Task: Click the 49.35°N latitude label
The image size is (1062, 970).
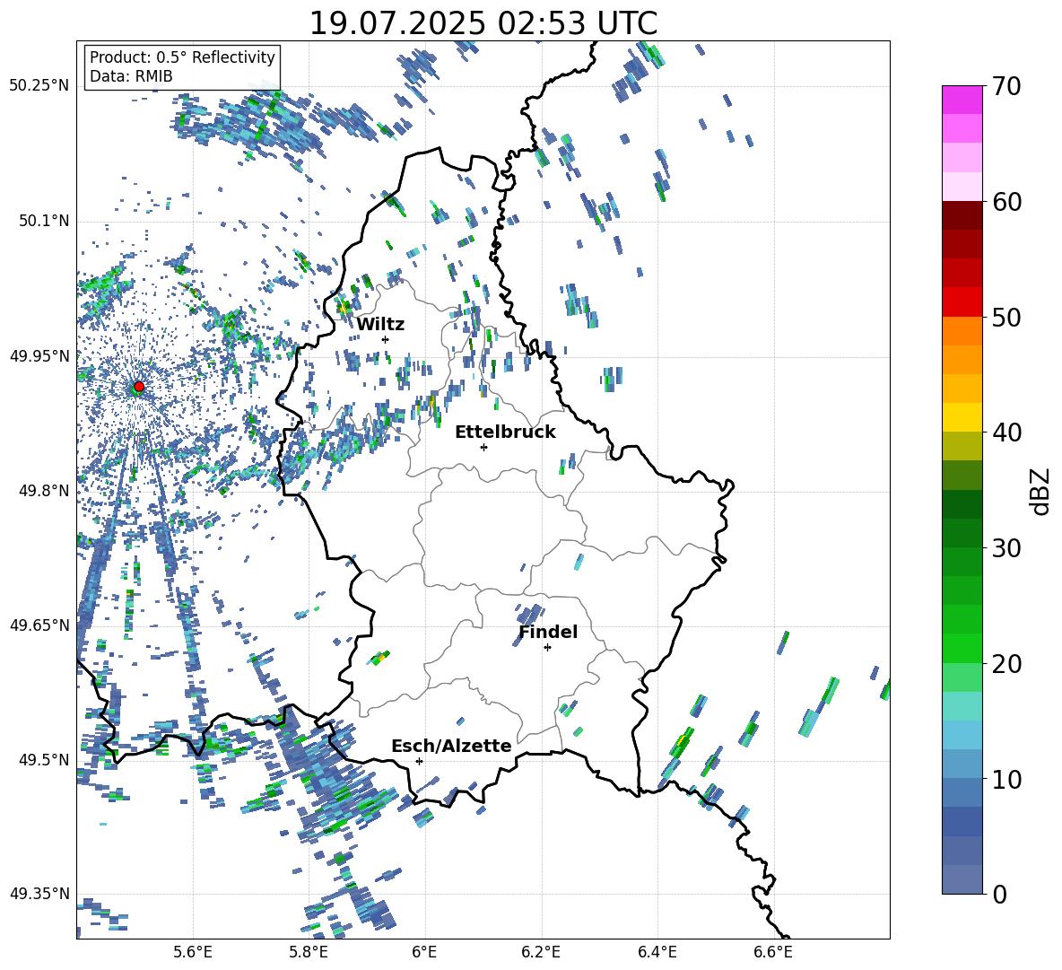Action: 39,894
